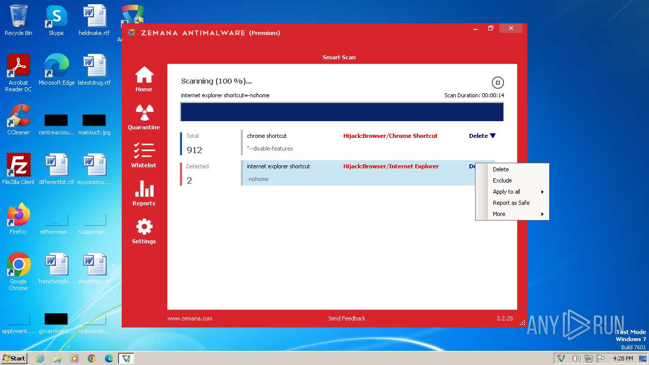Open the Quarantine section

(x=144, y=117)
